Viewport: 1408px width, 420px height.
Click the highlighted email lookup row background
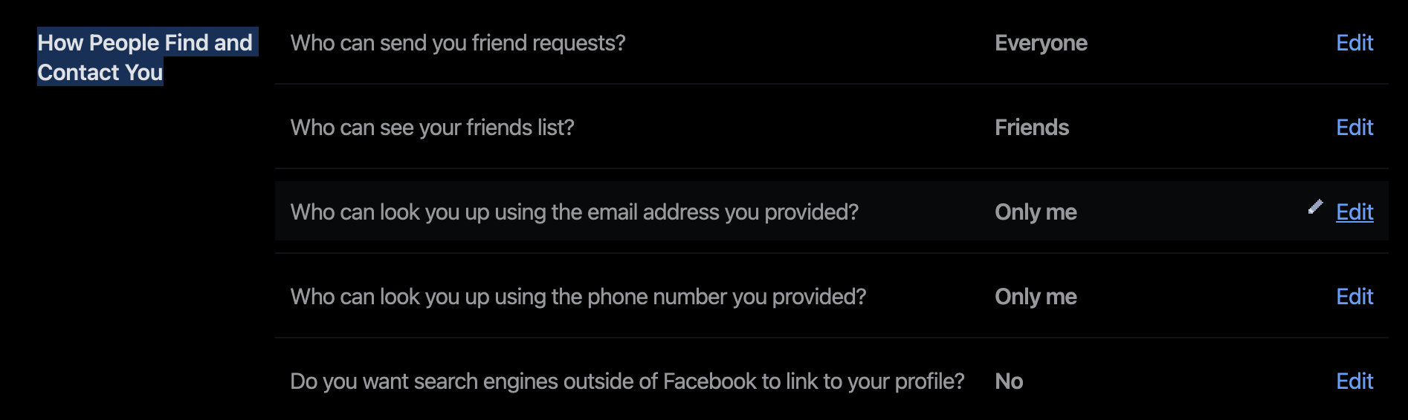[x=831, y=211]
